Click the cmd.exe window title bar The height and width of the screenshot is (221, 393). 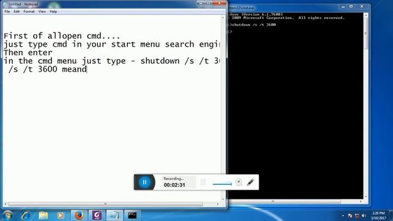283,8
